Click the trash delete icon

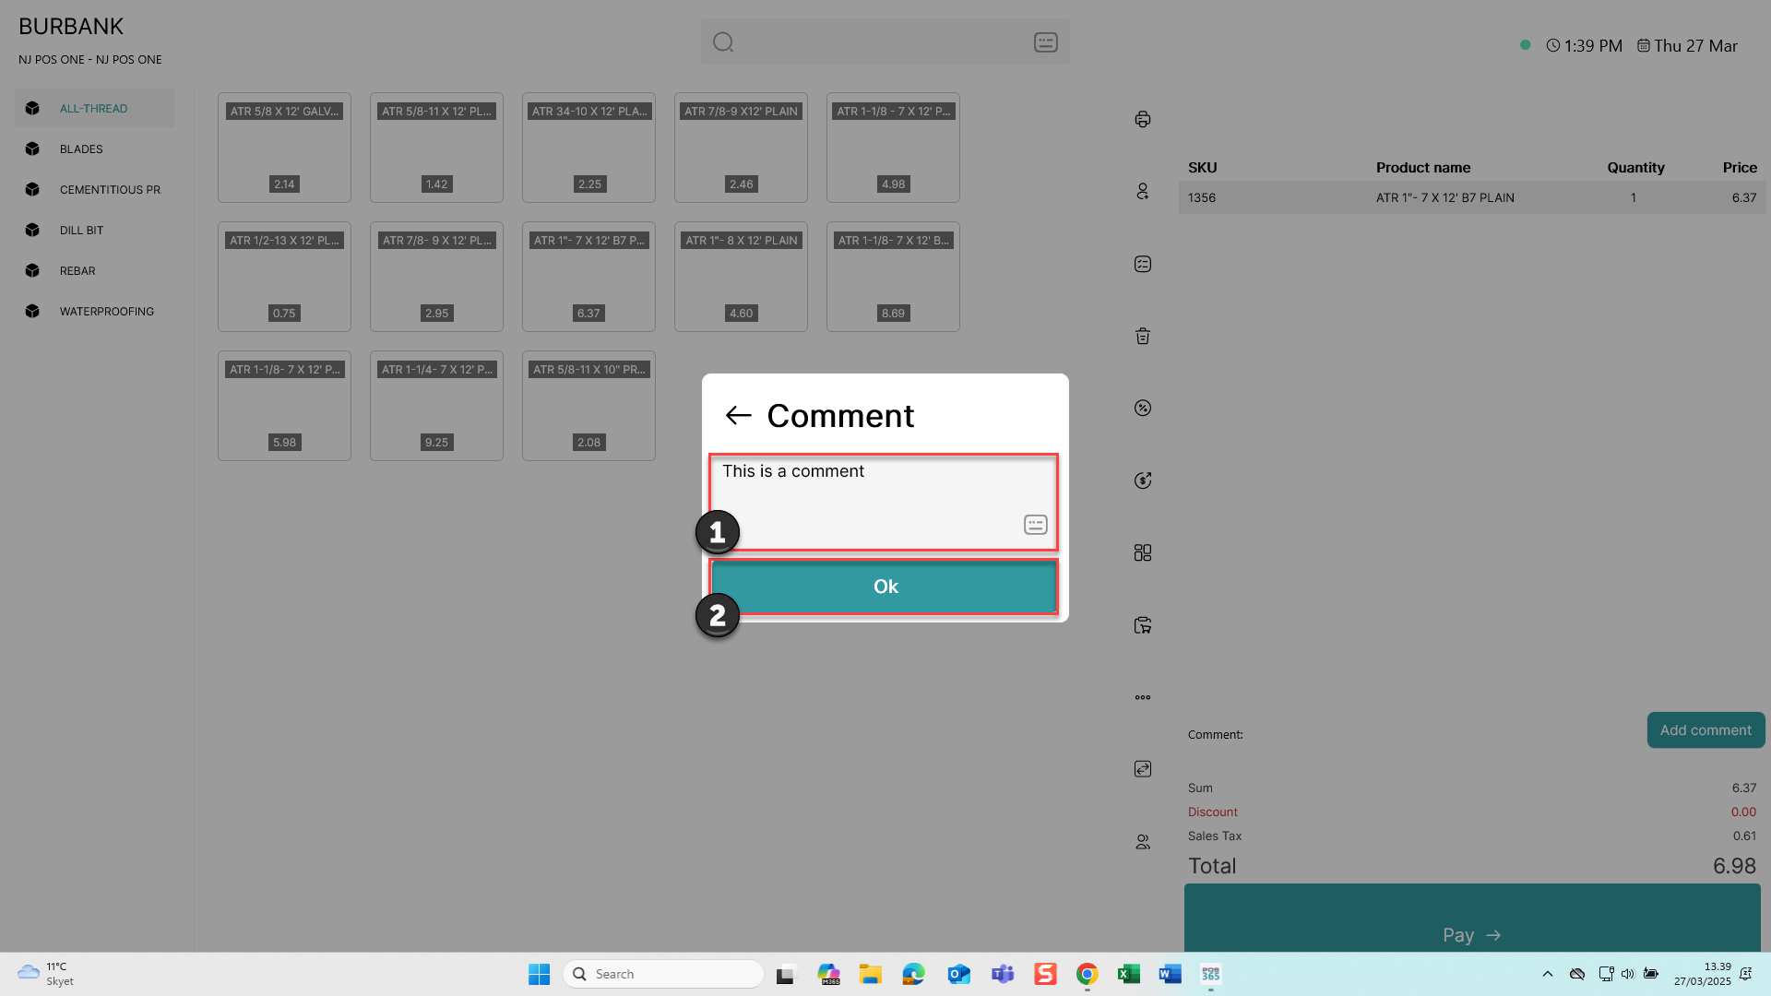tap(1143, 336)
